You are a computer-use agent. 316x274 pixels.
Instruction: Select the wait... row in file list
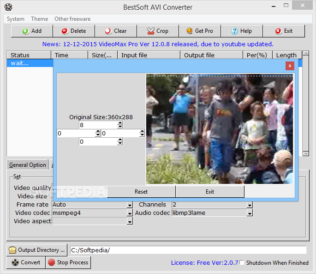click(x=30, y=63)
